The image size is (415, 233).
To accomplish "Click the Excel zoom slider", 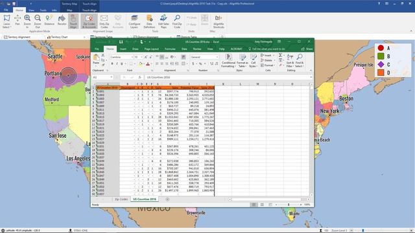I will [x=289, y=205].
